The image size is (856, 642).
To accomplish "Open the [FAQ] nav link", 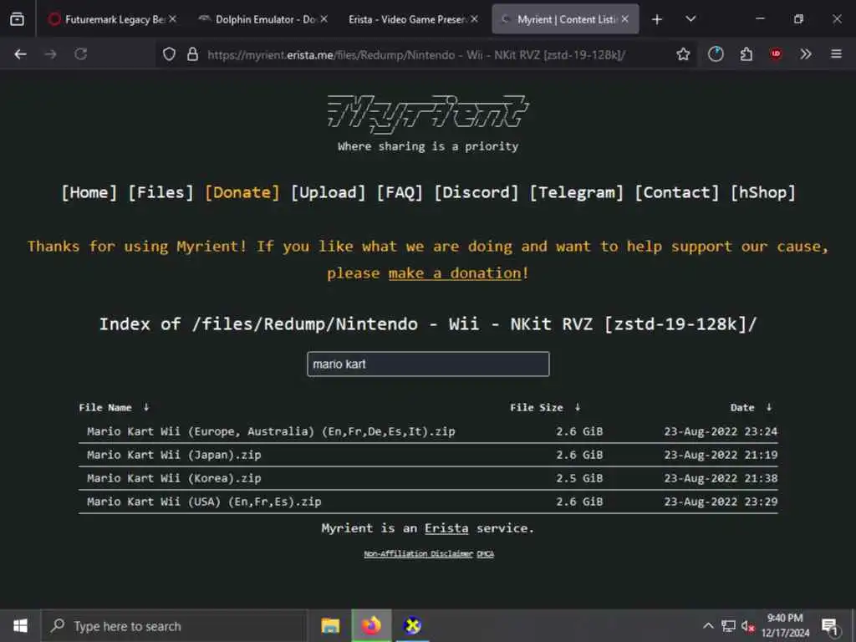I will tap(400, 192).
